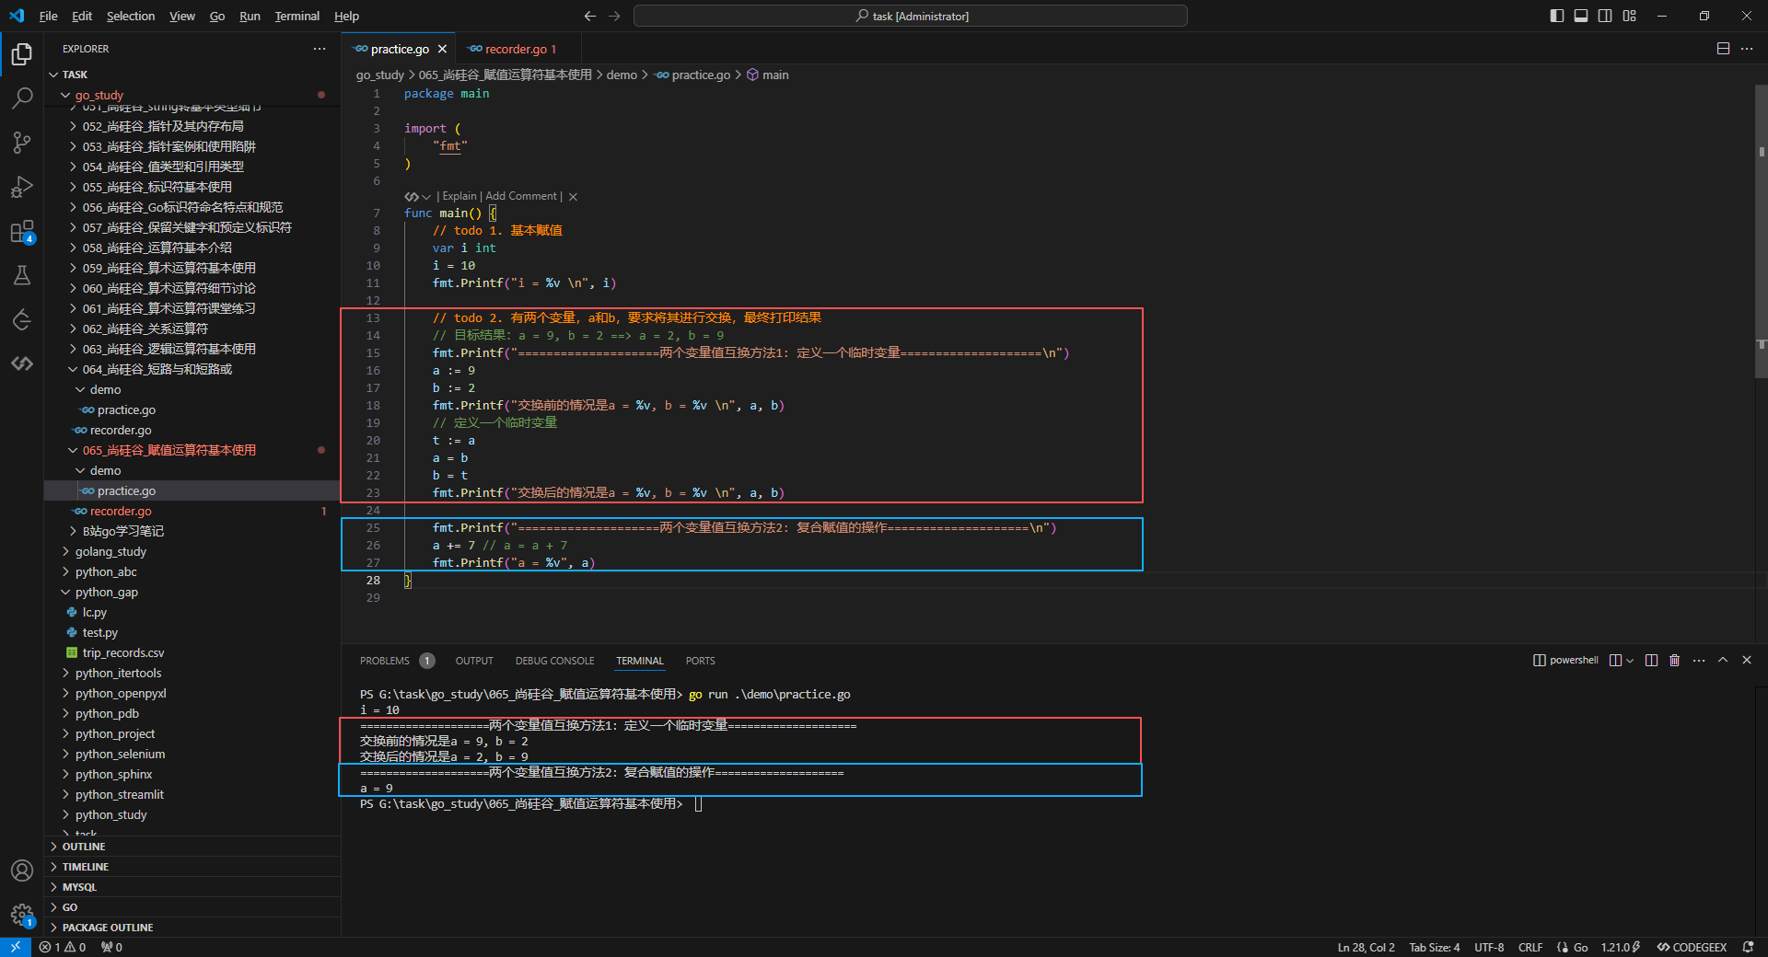Click the split editor layout icon

coord(1723,49)
